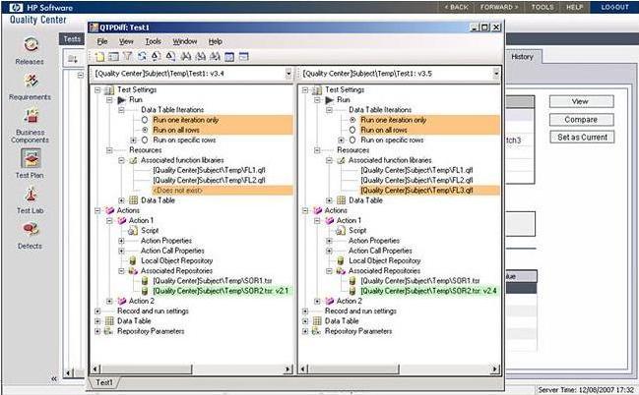Viewport: 639px width, 395px height.
Task: Select 'Run one iteration only' radio in v3.5 pane
Action: pos(352,120)
